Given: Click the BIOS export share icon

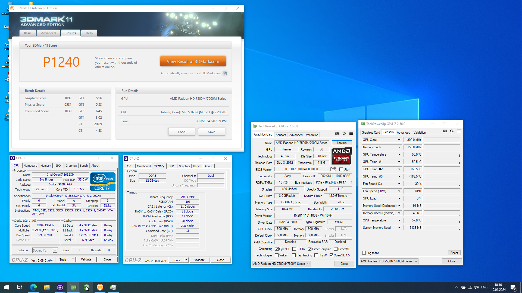Looking at the screenshot, I should pyautogui.click(x=333, y=169).
